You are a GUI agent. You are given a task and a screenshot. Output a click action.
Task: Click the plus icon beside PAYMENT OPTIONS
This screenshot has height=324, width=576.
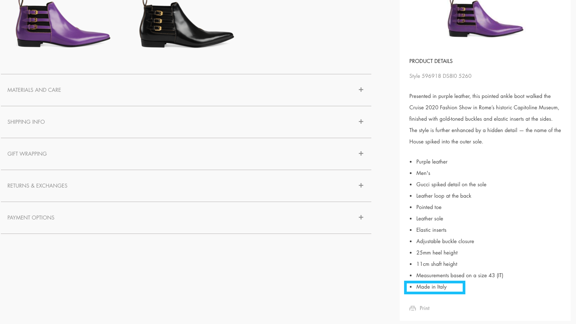361,217
